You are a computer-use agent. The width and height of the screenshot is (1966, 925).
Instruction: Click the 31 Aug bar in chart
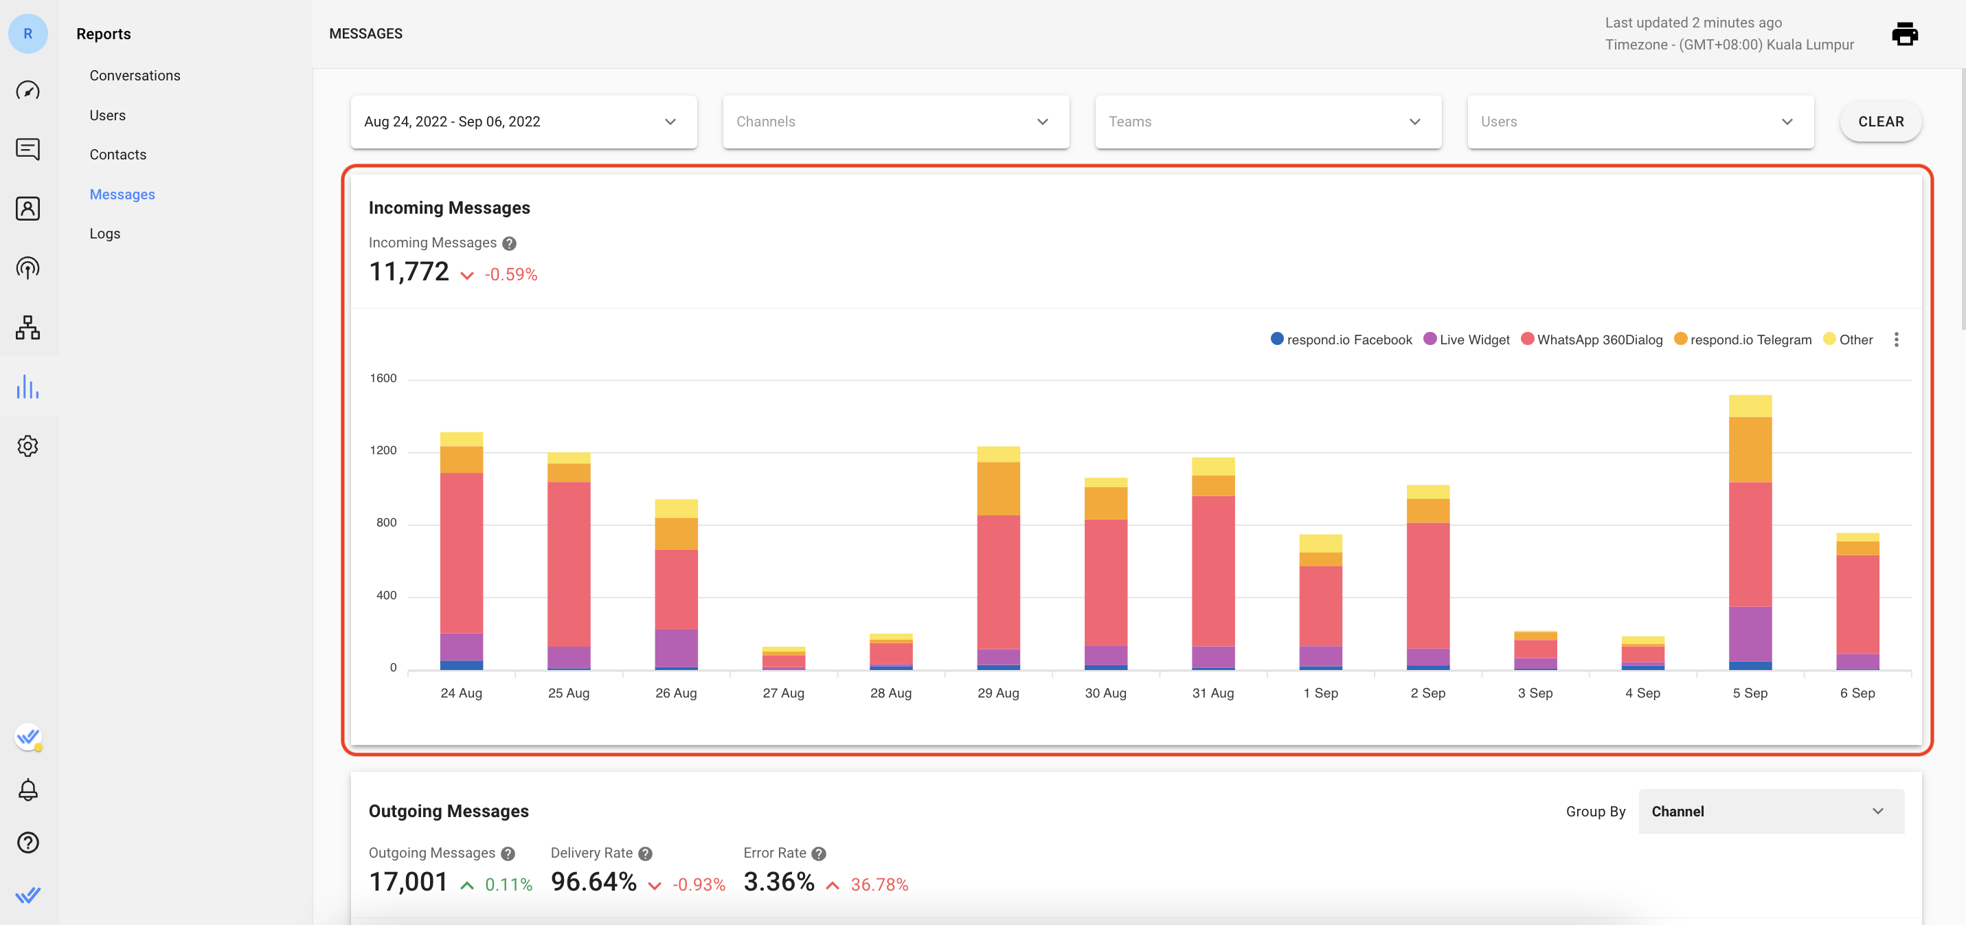coord(1212,564)
